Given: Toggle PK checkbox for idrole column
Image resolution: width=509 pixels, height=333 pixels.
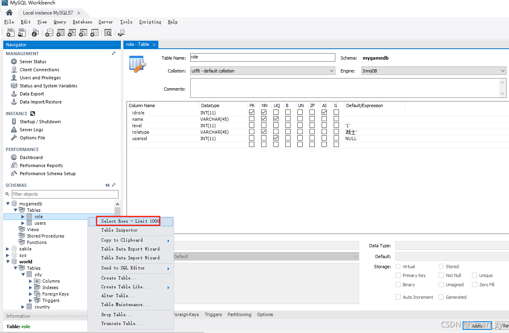Looking at the screenshot, I should point(252,112).
